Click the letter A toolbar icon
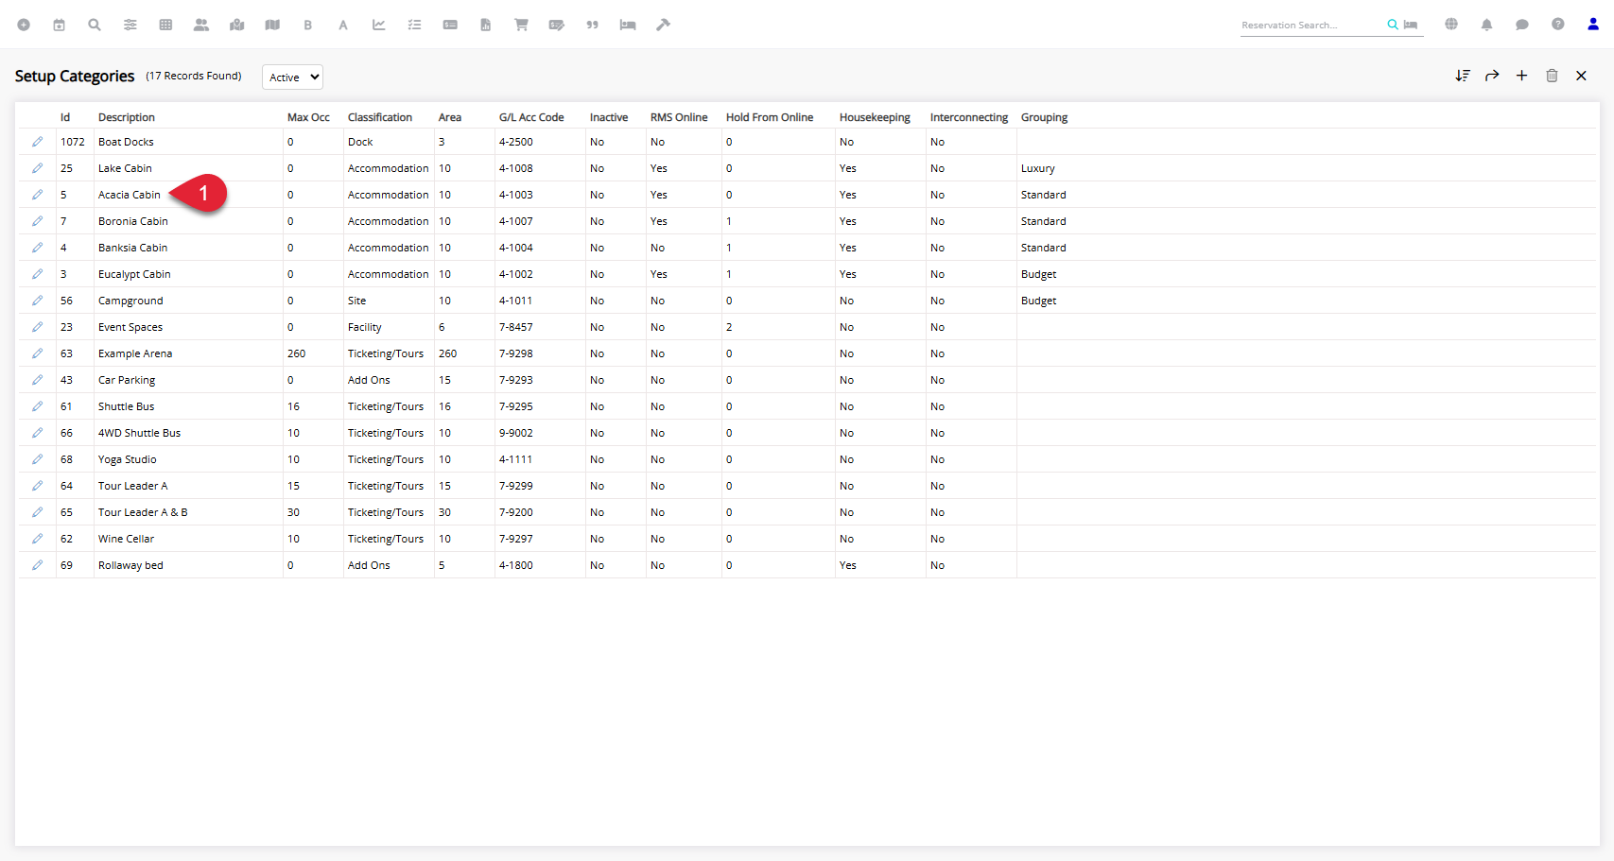 click(343, 26)
